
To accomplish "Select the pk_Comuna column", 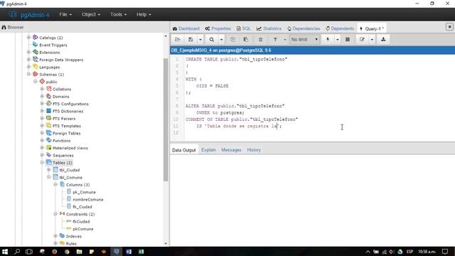I will coord(84,192).
